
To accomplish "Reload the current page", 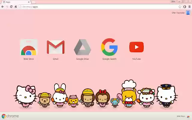I will click(x=11, y=7).
